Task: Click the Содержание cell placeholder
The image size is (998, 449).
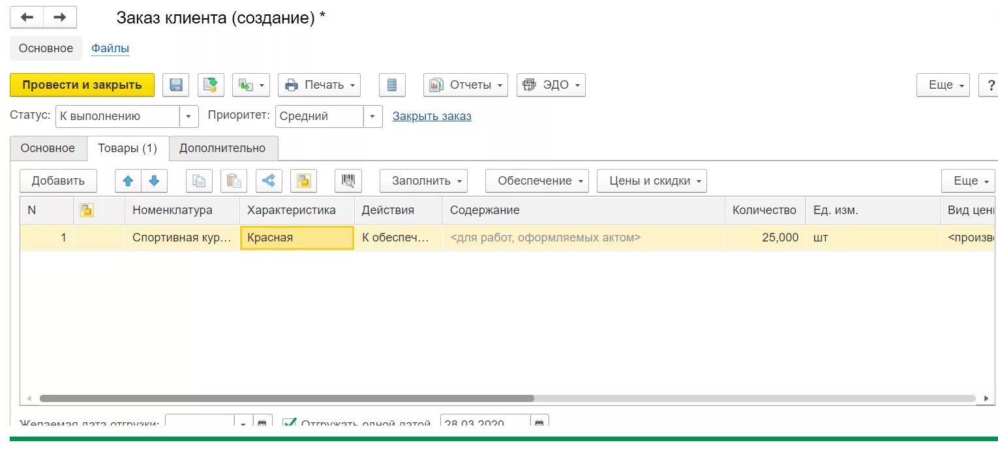Action: [x=583, y=238]
